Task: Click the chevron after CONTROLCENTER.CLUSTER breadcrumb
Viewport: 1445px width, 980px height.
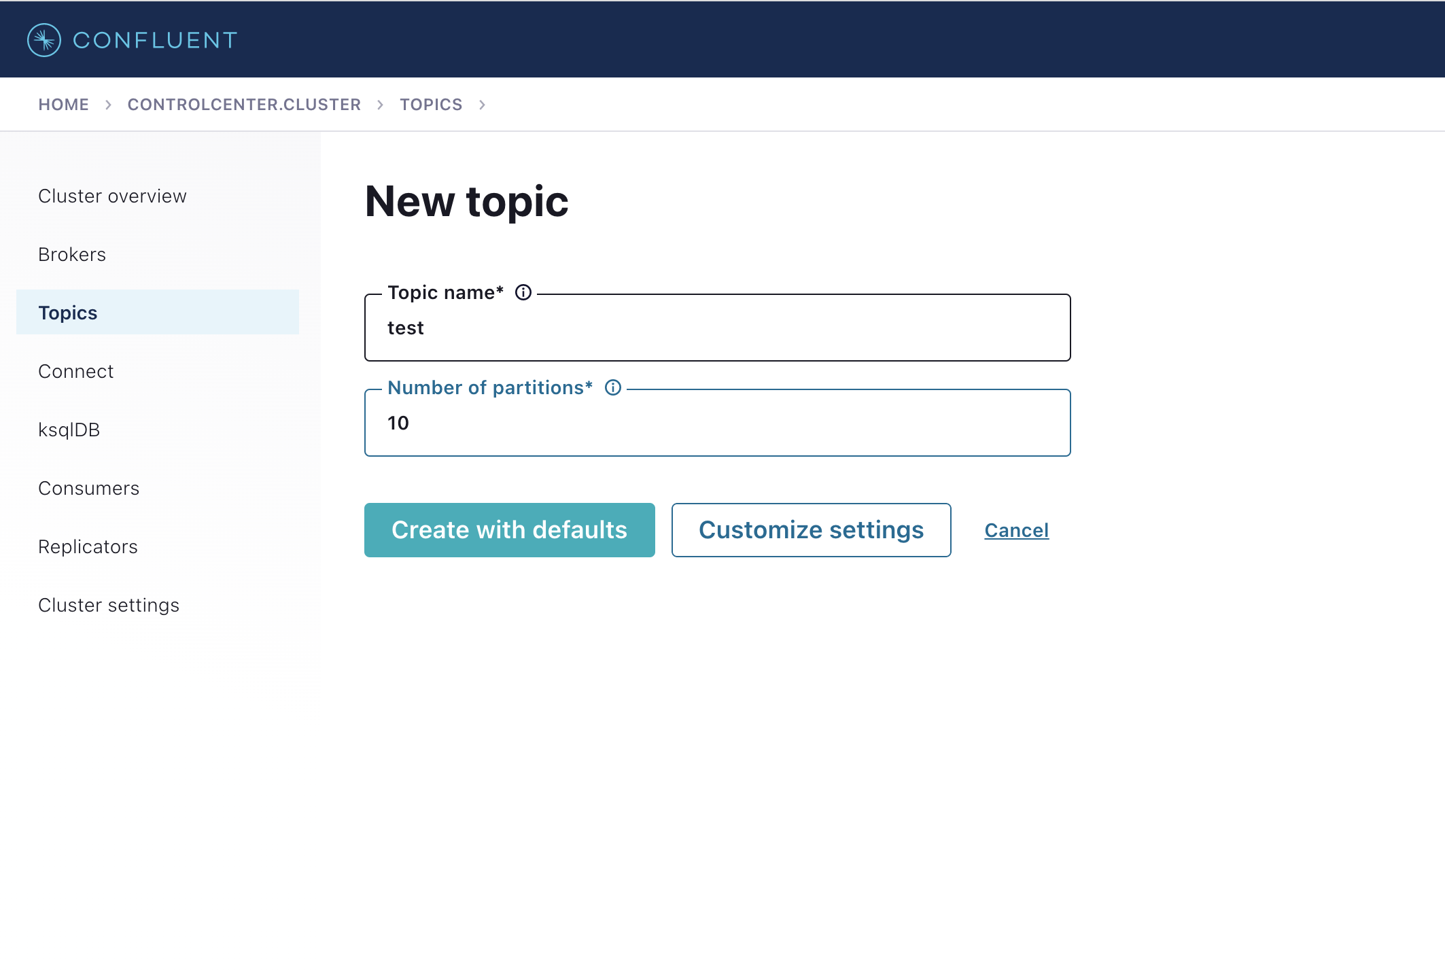Action: [381, 105]
